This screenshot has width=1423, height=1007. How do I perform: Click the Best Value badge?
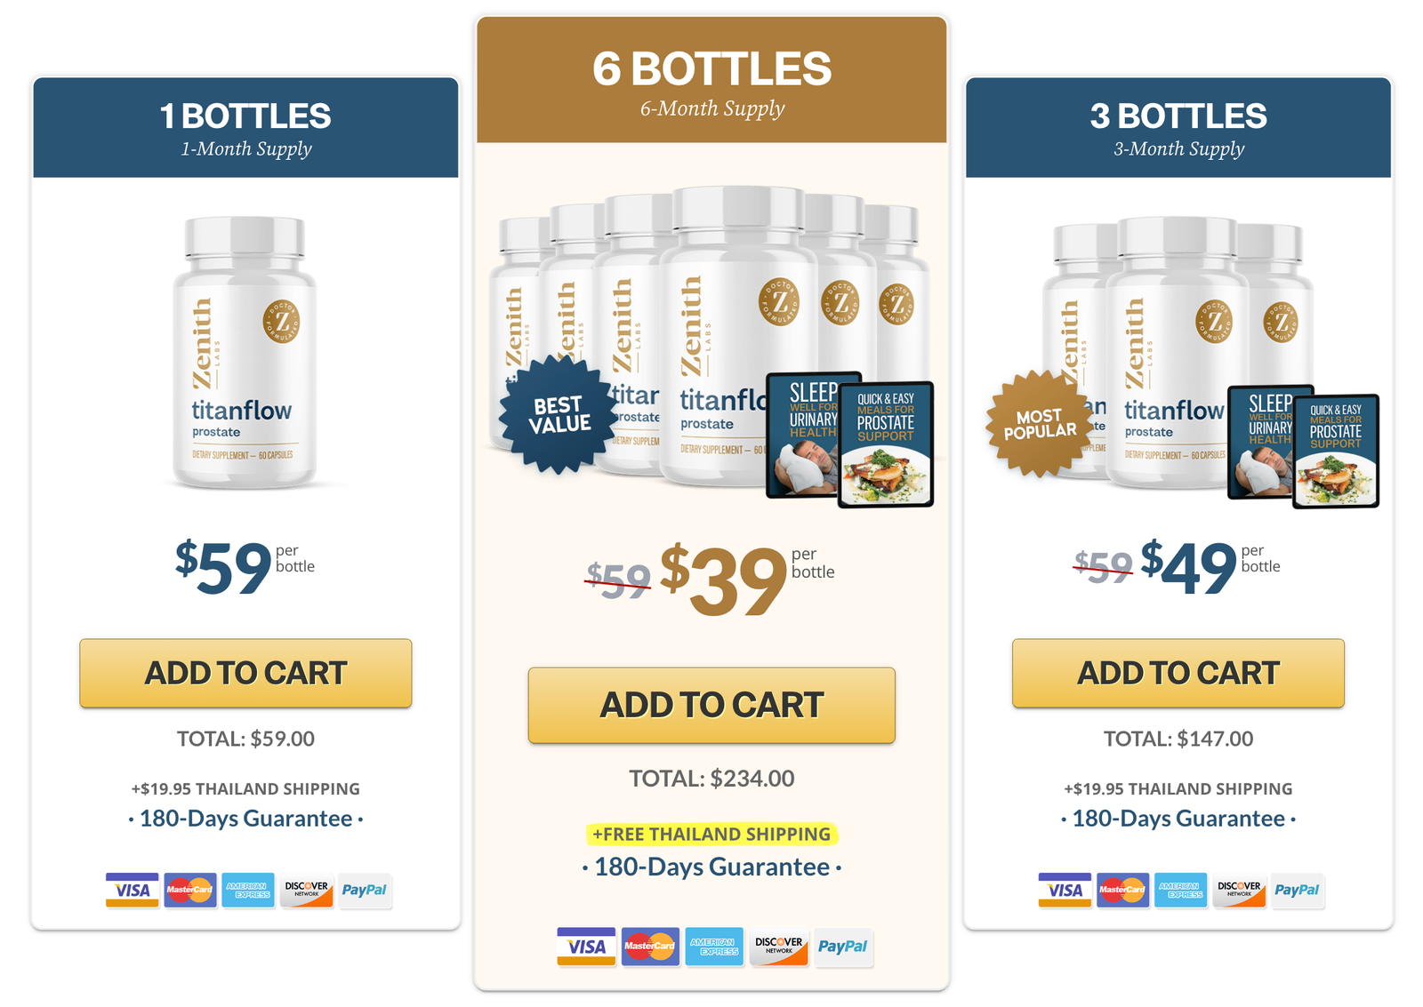pos(559,414)
